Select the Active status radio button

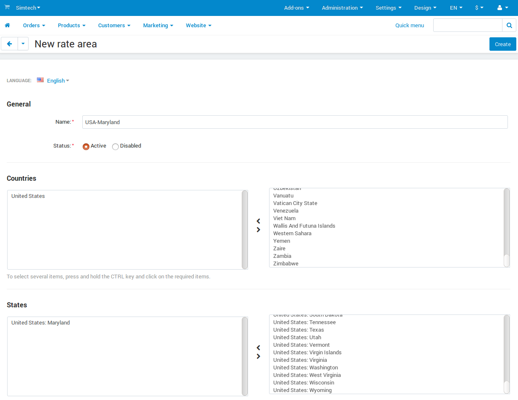86,146
